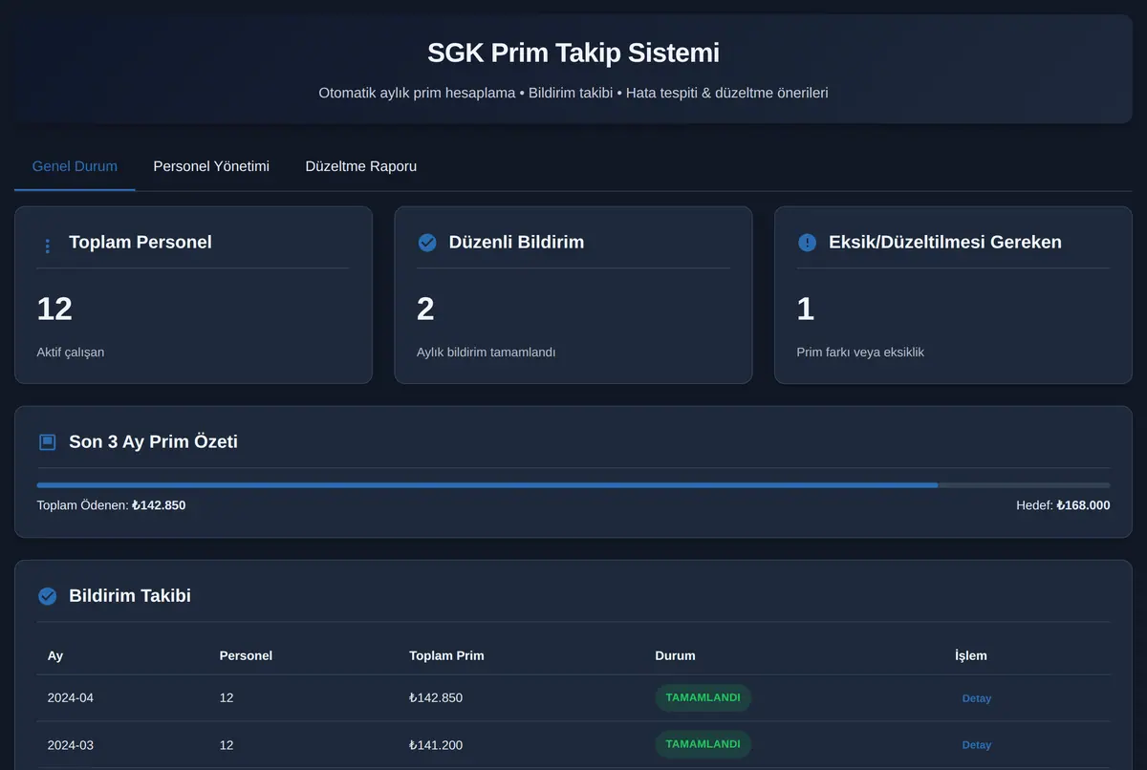The width and height of the screenshot is (1147, 770).
Task: Click the Eksik/Düzeltilmesi Gereken count 1
Action: pyautogui.click(x=805, y=309)
